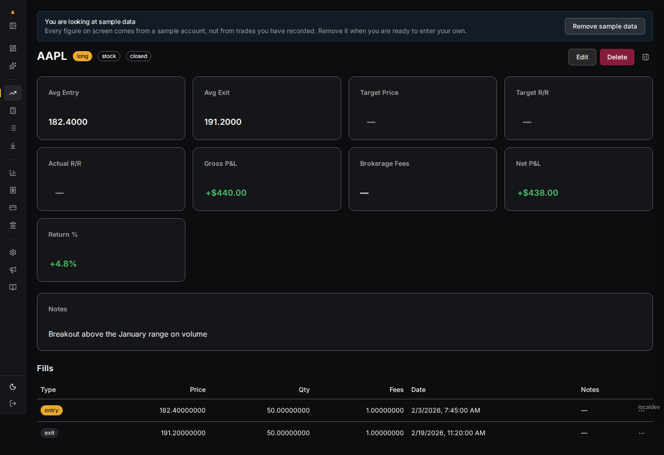
Task: Click the orange triangle app logo
Action: 13,12
